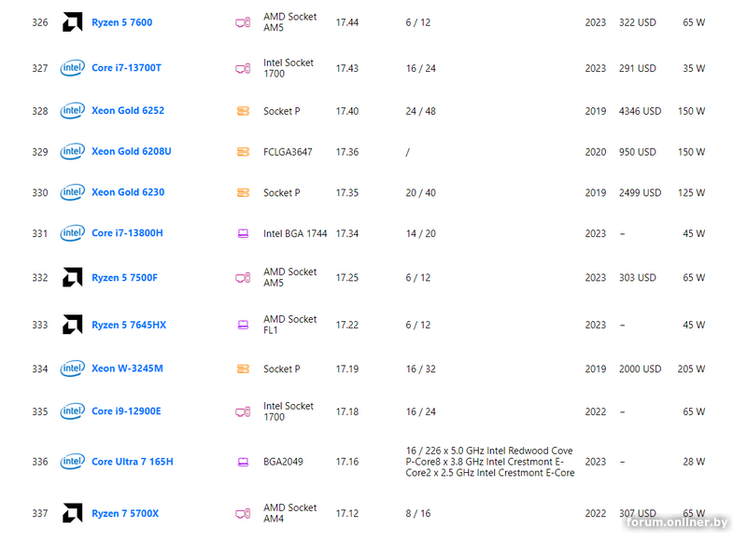
Task: Open the Core i7-13800H link
Action: (x=127, y=232)
